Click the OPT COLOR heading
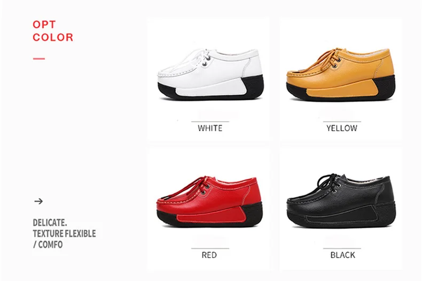Viewport: 422px width, 281px height. point(53,31)
